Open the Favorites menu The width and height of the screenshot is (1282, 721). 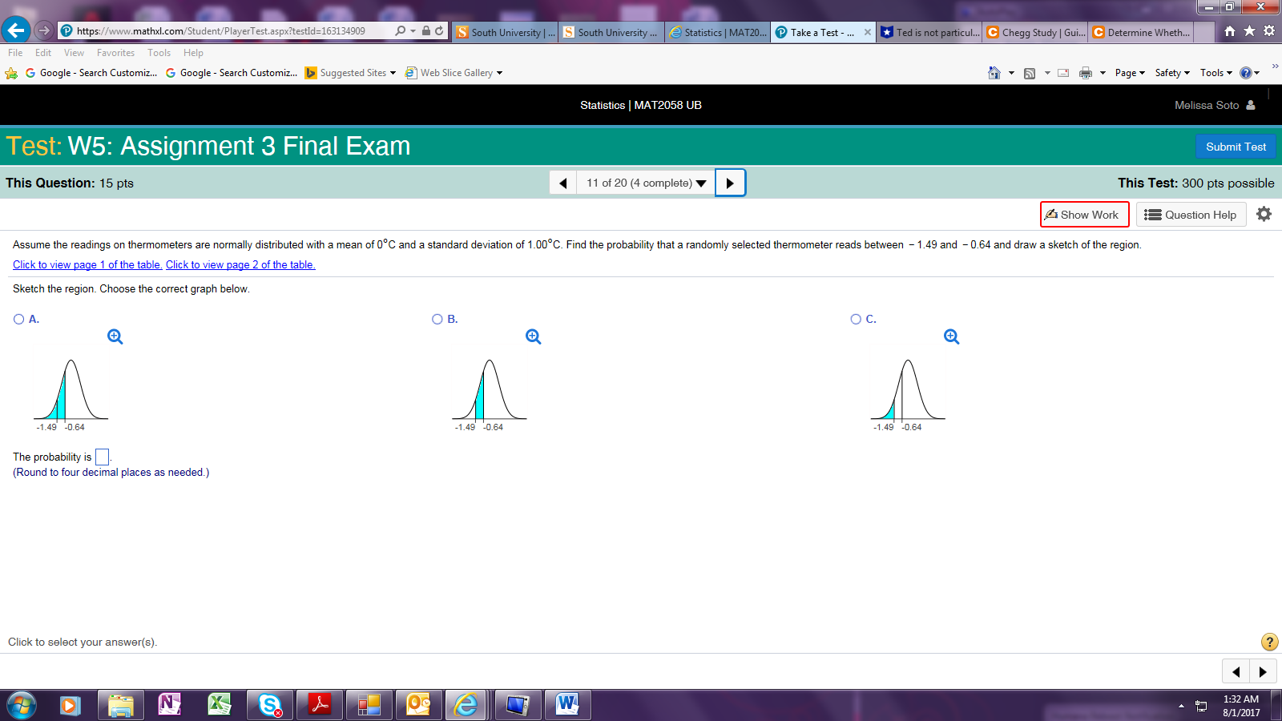[x=115, y=53]
